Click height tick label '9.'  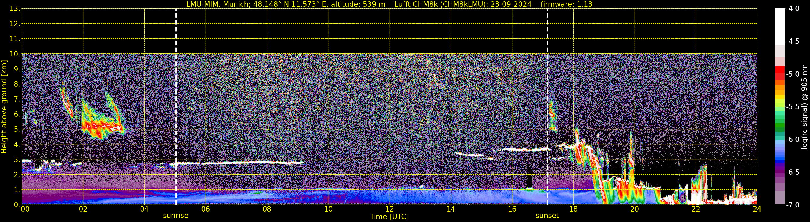pos(16,69)
